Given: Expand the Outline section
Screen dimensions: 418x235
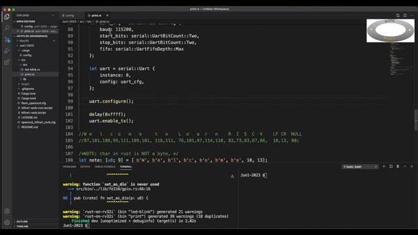Looking at the screenshot, I should pyautogui.click(x=22, y=222).
